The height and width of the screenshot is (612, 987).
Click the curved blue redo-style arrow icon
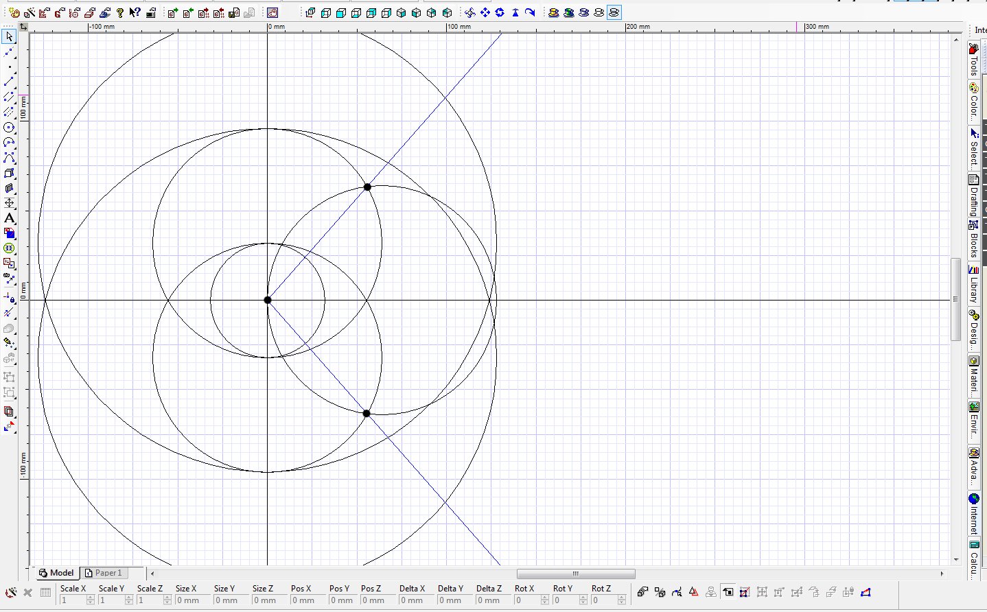(x=530, y=12)
